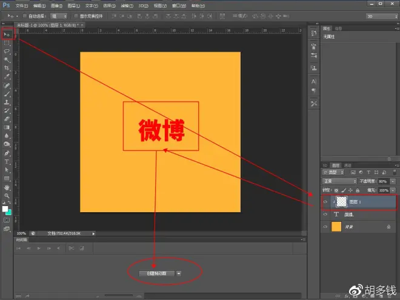
Task: Open the opacity slider arrow
Action: [393, 181]
